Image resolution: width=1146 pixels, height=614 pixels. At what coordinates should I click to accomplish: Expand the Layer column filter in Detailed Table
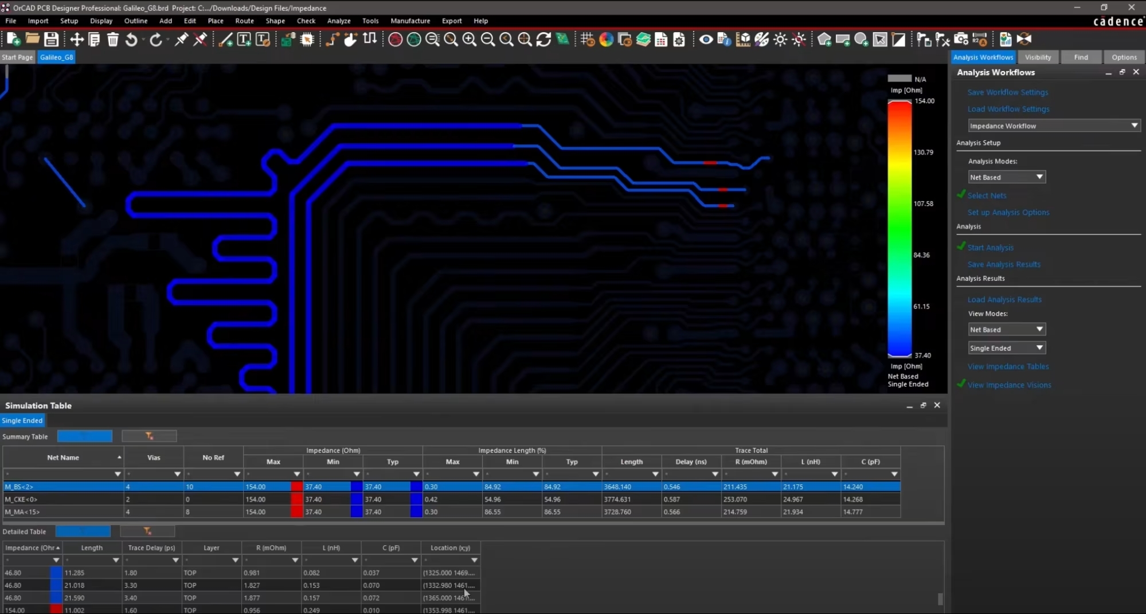click(235, 560)
